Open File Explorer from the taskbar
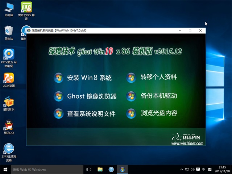The image size is (232, 174). (x=100, y=169)
